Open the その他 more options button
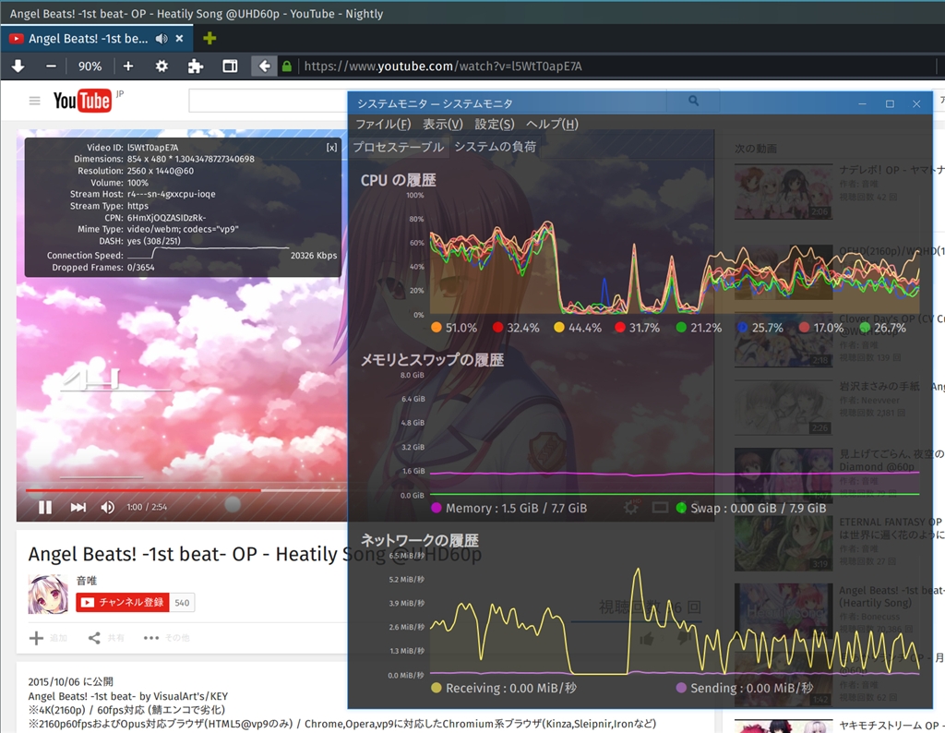 (166, 638)
